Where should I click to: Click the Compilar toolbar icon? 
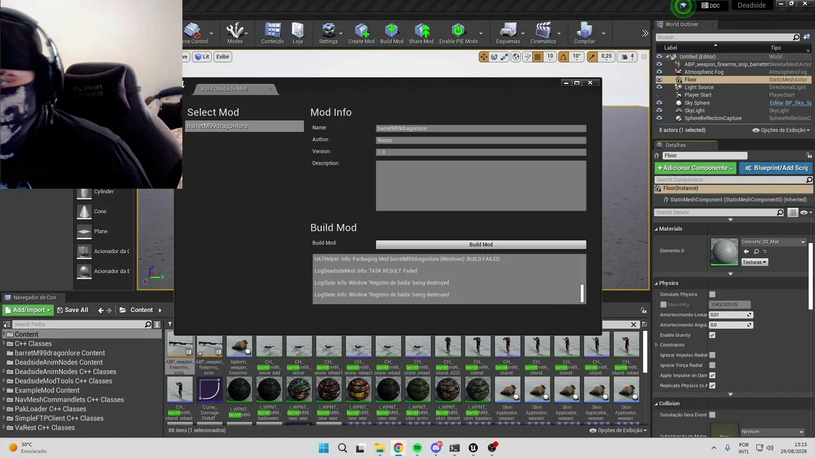click(x=585, y=33)
